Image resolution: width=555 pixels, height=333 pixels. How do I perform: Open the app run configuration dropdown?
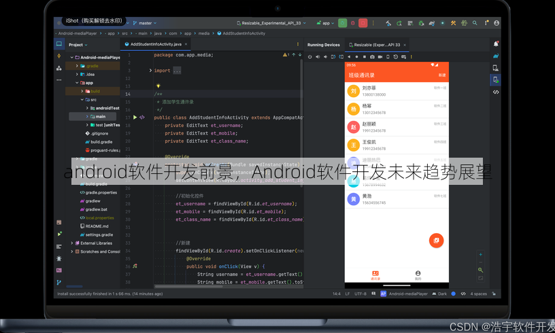(x=325, y=23)
